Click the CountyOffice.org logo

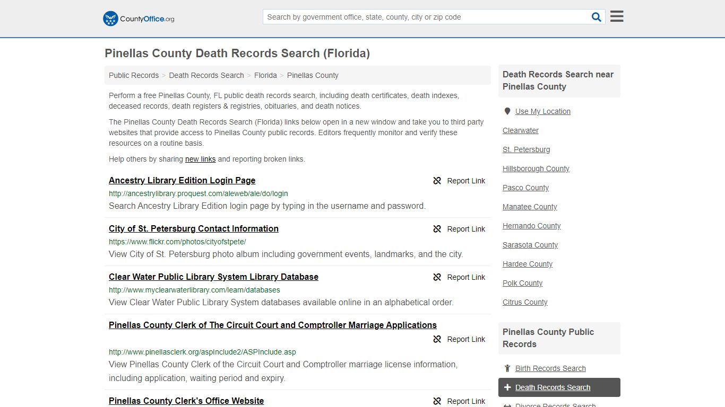coord(139,19)
